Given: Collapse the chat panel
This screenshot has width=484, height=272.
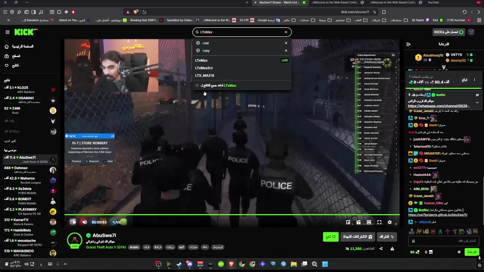Looking at the screenshot, I should tap(408, 44).
